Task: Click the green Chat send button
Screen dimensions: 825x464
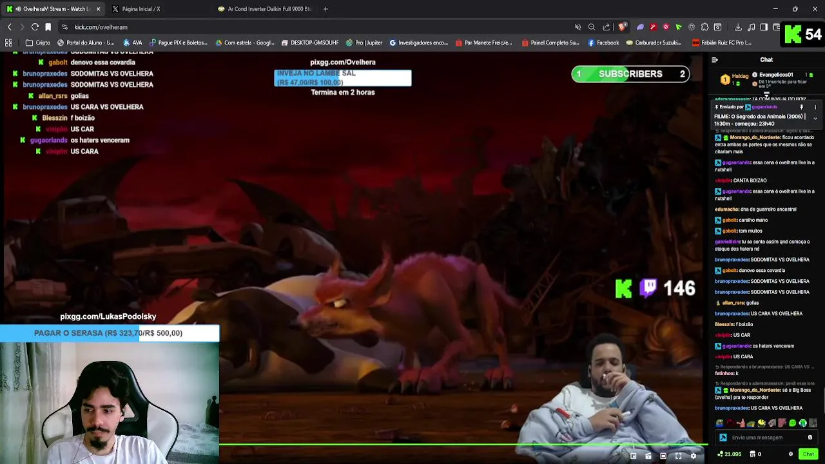Action: [808, 454]
